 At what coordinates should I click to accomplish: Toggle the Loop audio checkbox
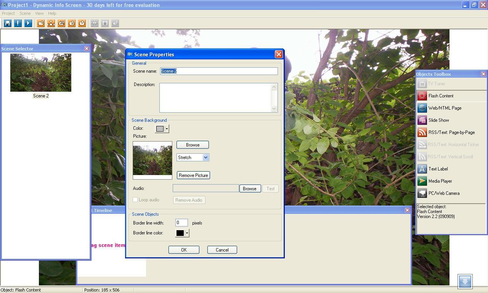pyautogui.click(x=135, y=200)
